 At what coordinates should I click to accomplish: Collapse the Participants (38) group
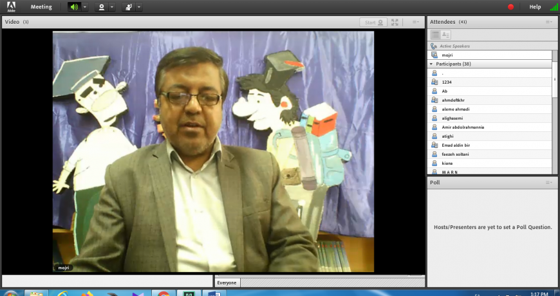tap(431, 64)
